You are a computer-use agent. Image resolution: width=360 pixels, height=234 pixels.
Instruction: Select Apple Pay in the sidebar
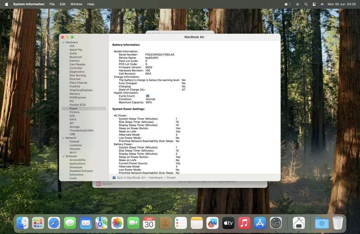click(76, 49)
